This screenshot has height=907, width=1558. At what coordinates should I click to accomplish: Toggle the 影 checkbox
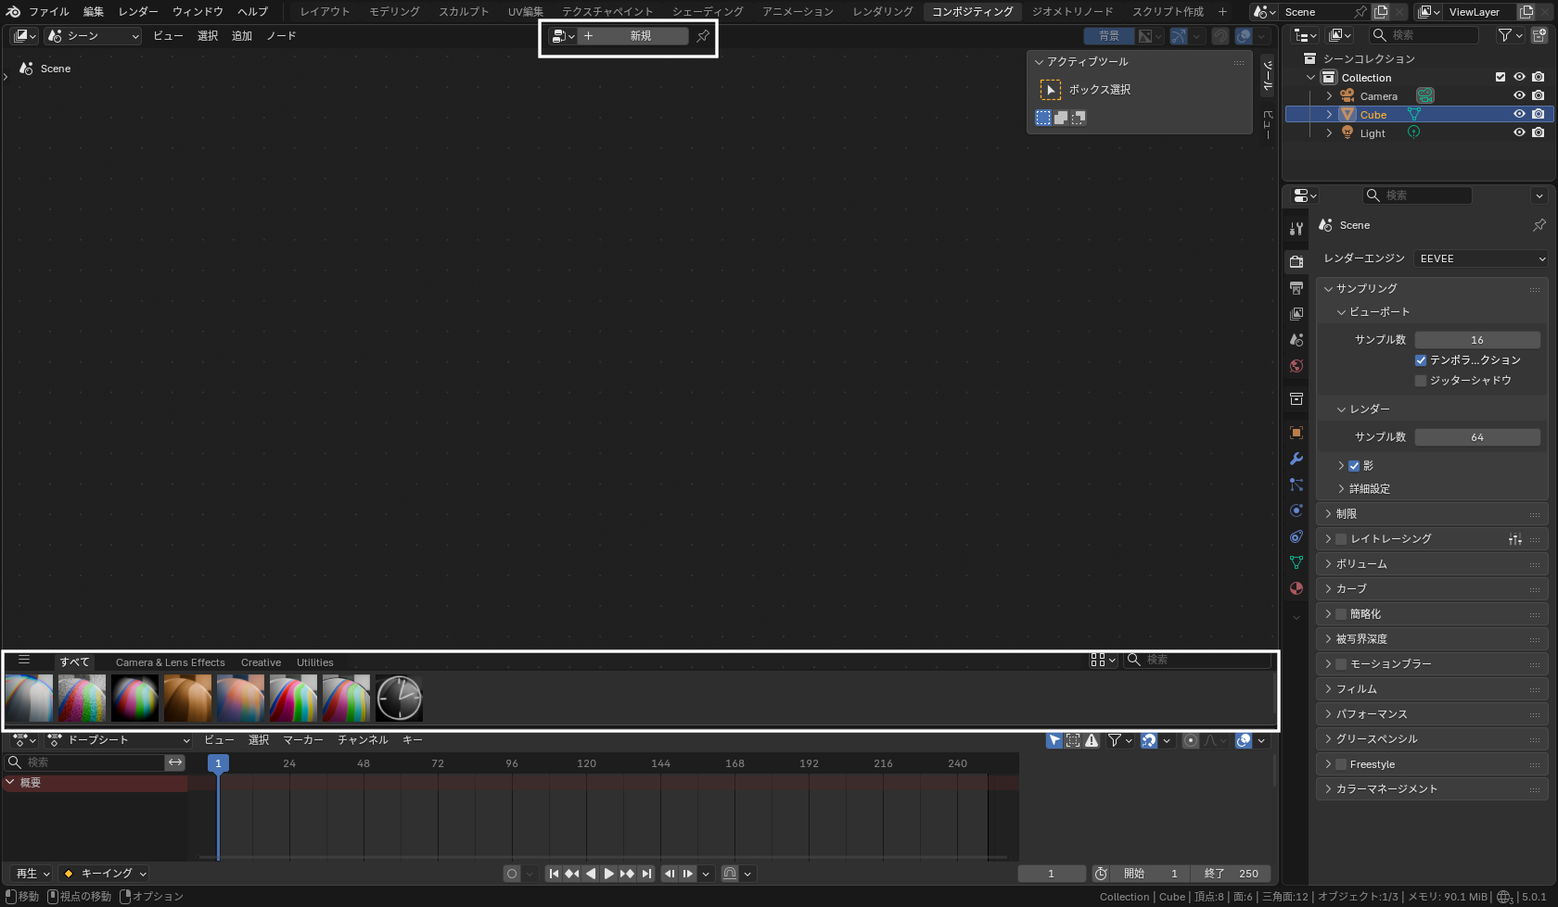(1354, 466)
